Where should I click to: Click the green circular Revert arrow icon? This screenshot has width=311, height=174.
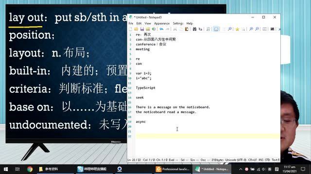tap(154, 29)
